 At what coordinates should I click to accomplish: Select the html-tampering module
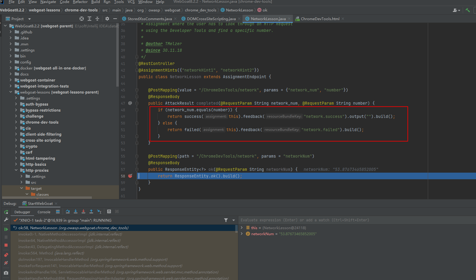pyautogui.click(x=40, y=158)
